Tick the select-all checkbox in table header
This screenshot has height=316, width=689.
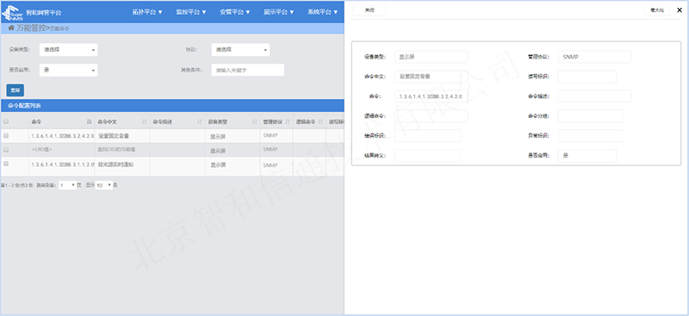tap(6, 121)
